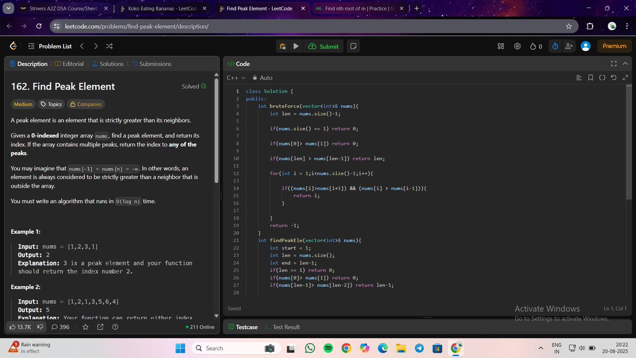Show hidden system tray icons chevron

coord(541,348)
